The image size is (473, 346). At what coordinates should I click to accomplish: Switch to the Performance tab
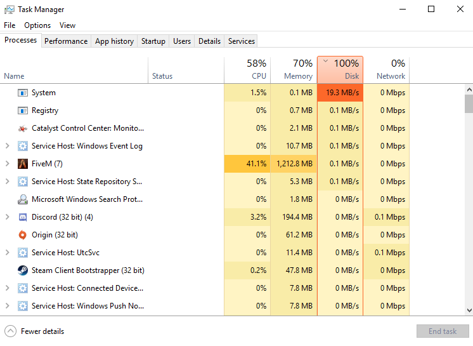pyautogui.click(x=66, y=41)
